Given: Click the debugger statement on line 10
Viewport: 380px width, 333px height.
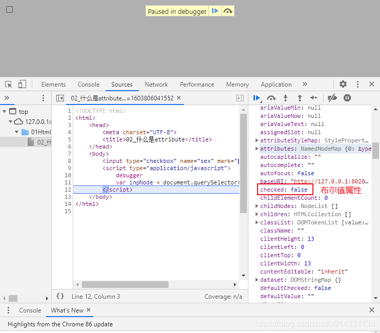Looking at the screenshot, I should tap(129, 175).
